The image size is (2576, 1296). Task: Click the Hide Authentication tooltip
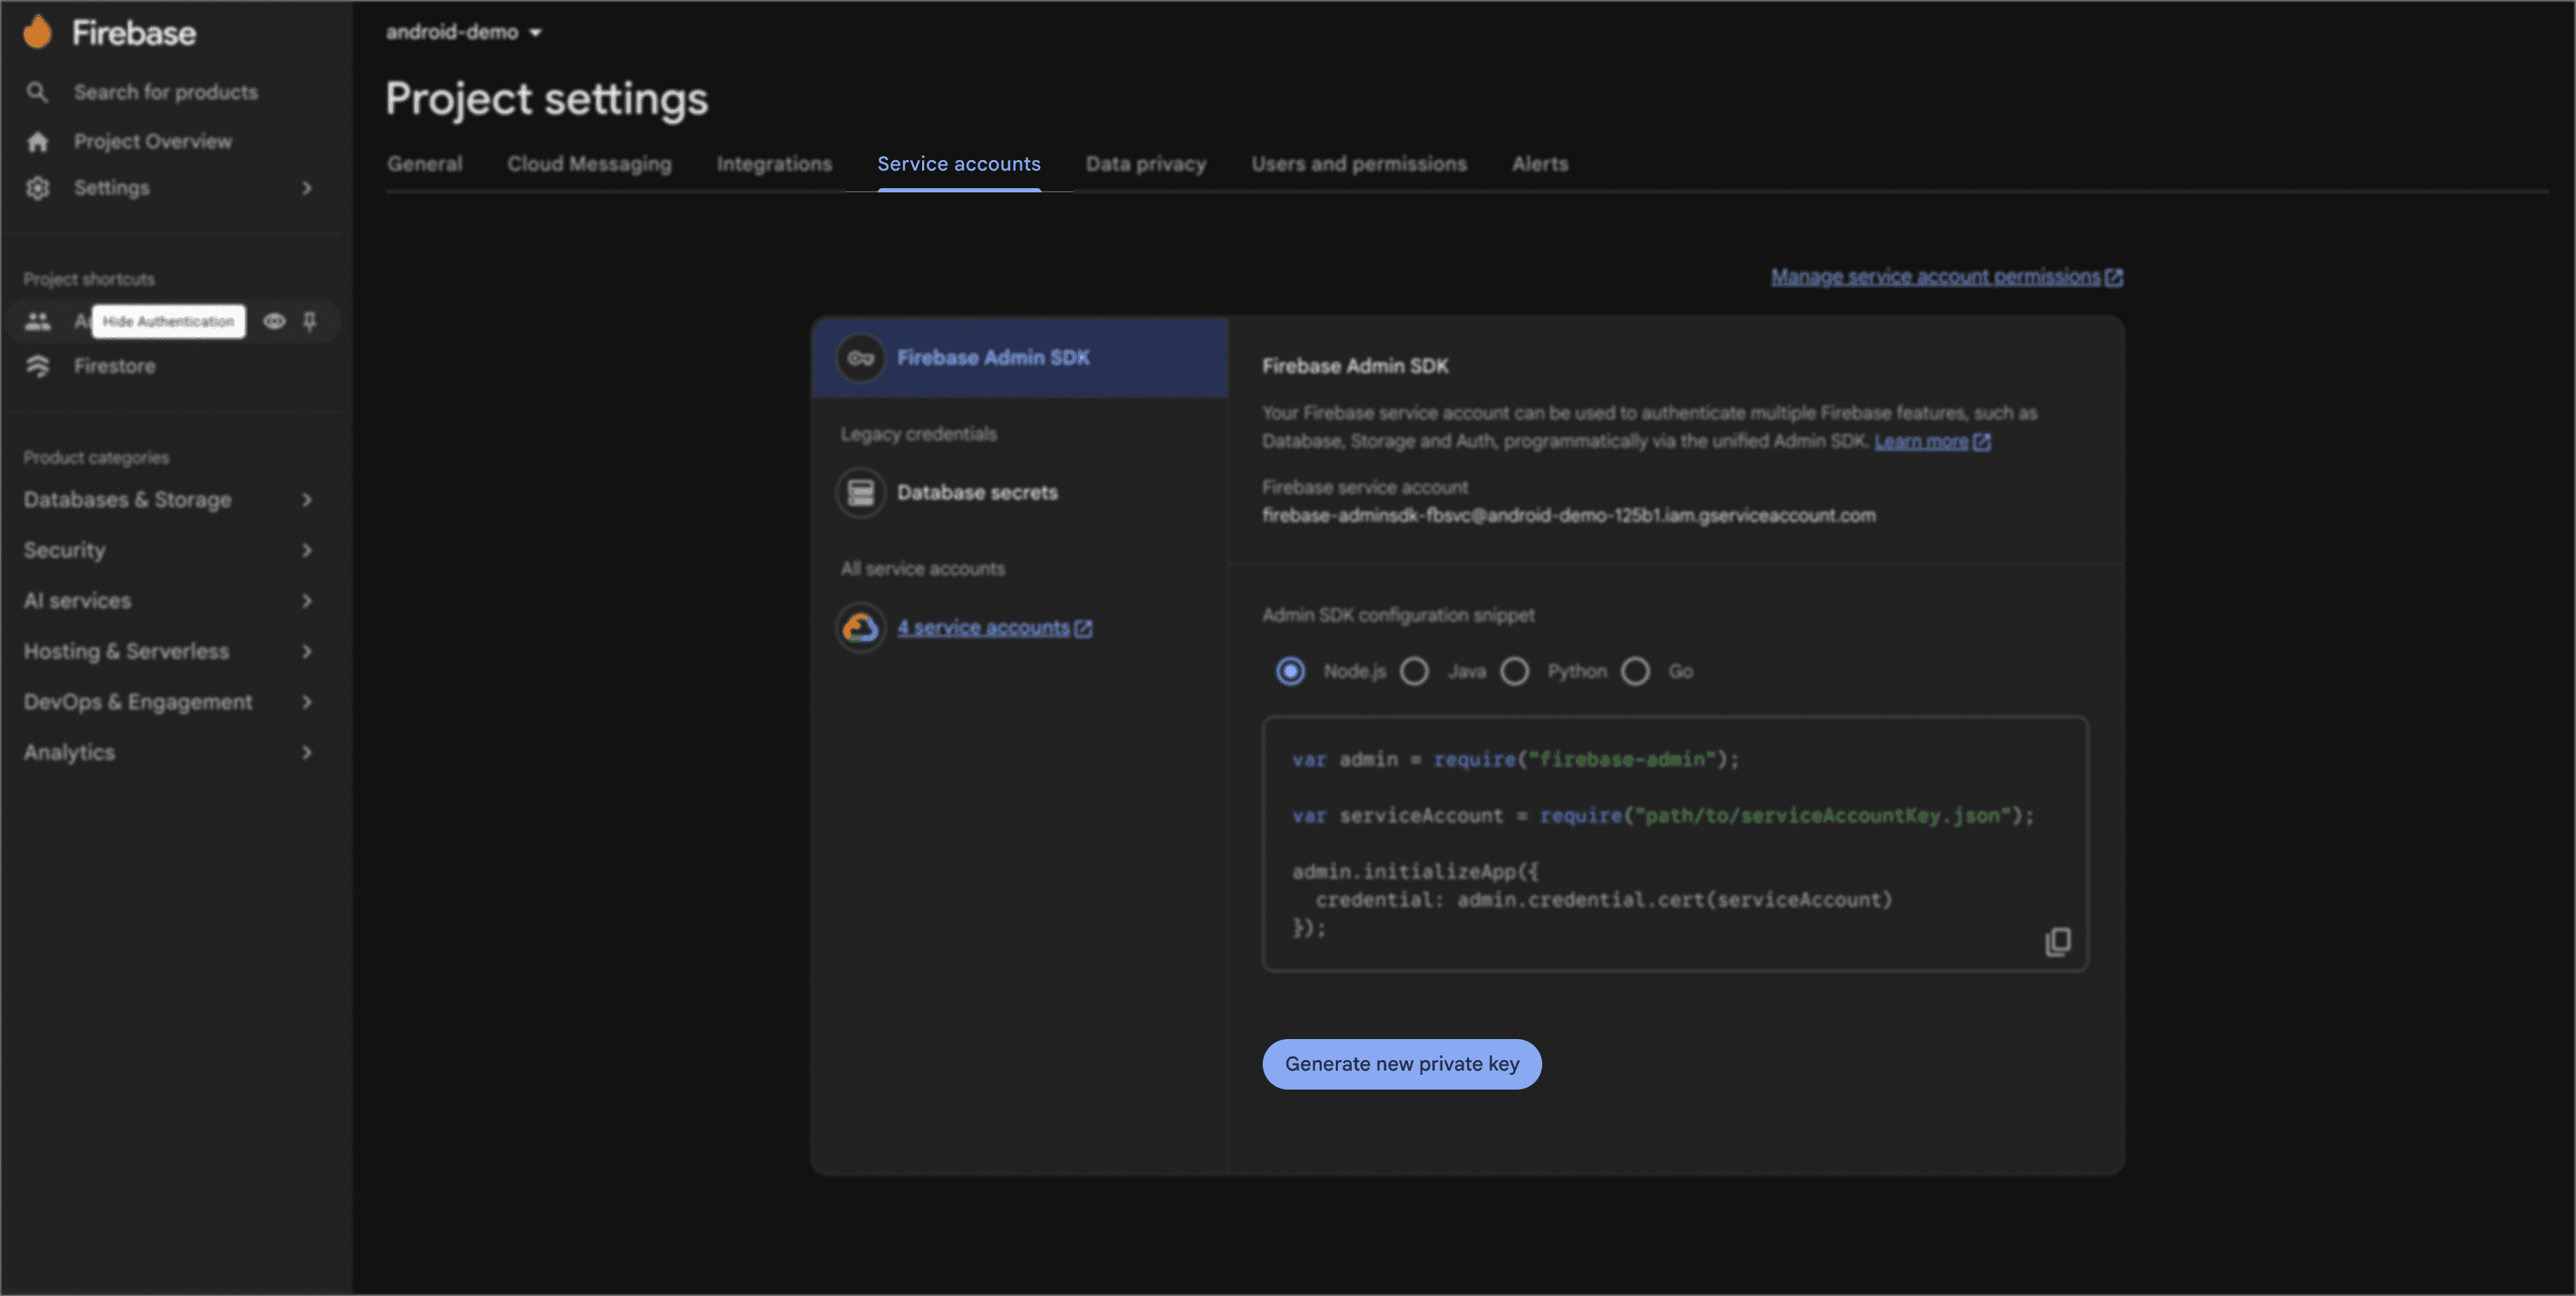[168, 321]
